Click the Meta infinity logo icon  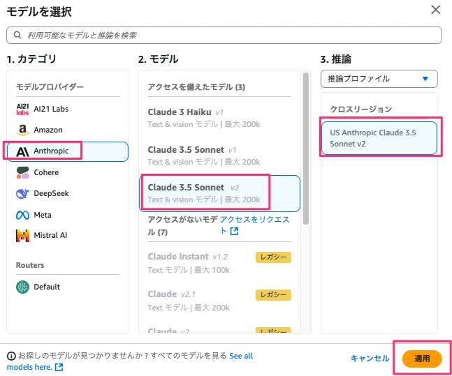point(22,215)
